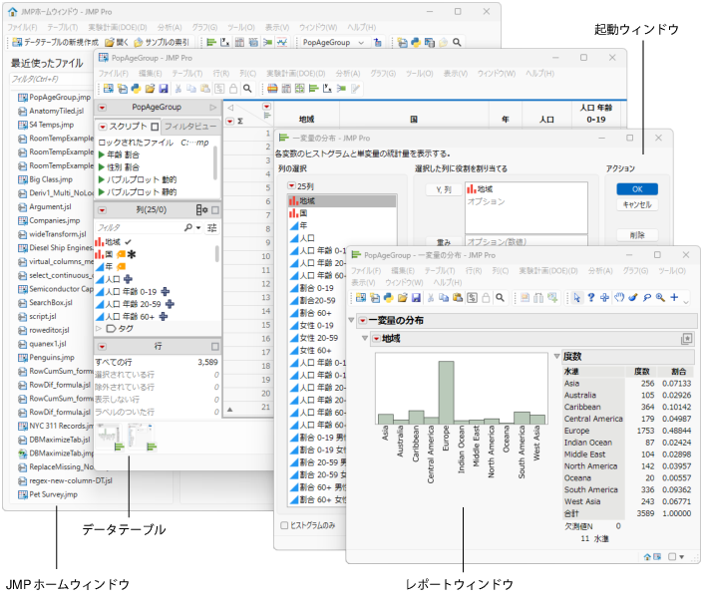Click the Y, 列 role button
Screen dimensions: 703x601
[444, 190]
